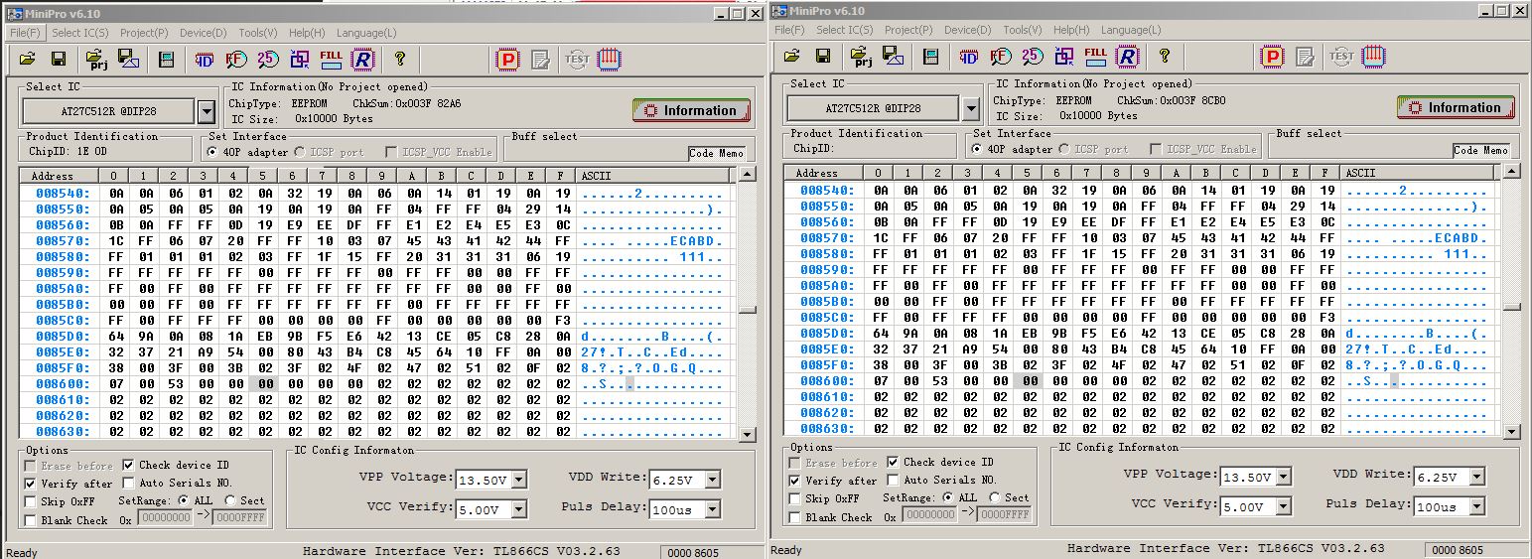The height and width of the screenshot is (559, 1532).
Task: Click the FILL buffer icon in left window
Action: pos(332,60)
